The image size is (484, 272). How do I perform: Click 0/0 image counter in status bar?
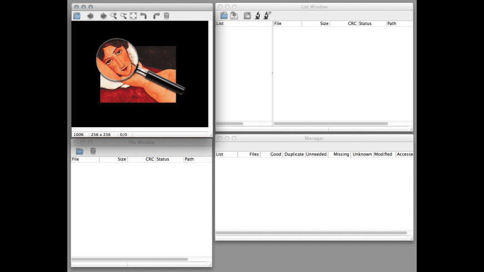[x=124, y=135]
